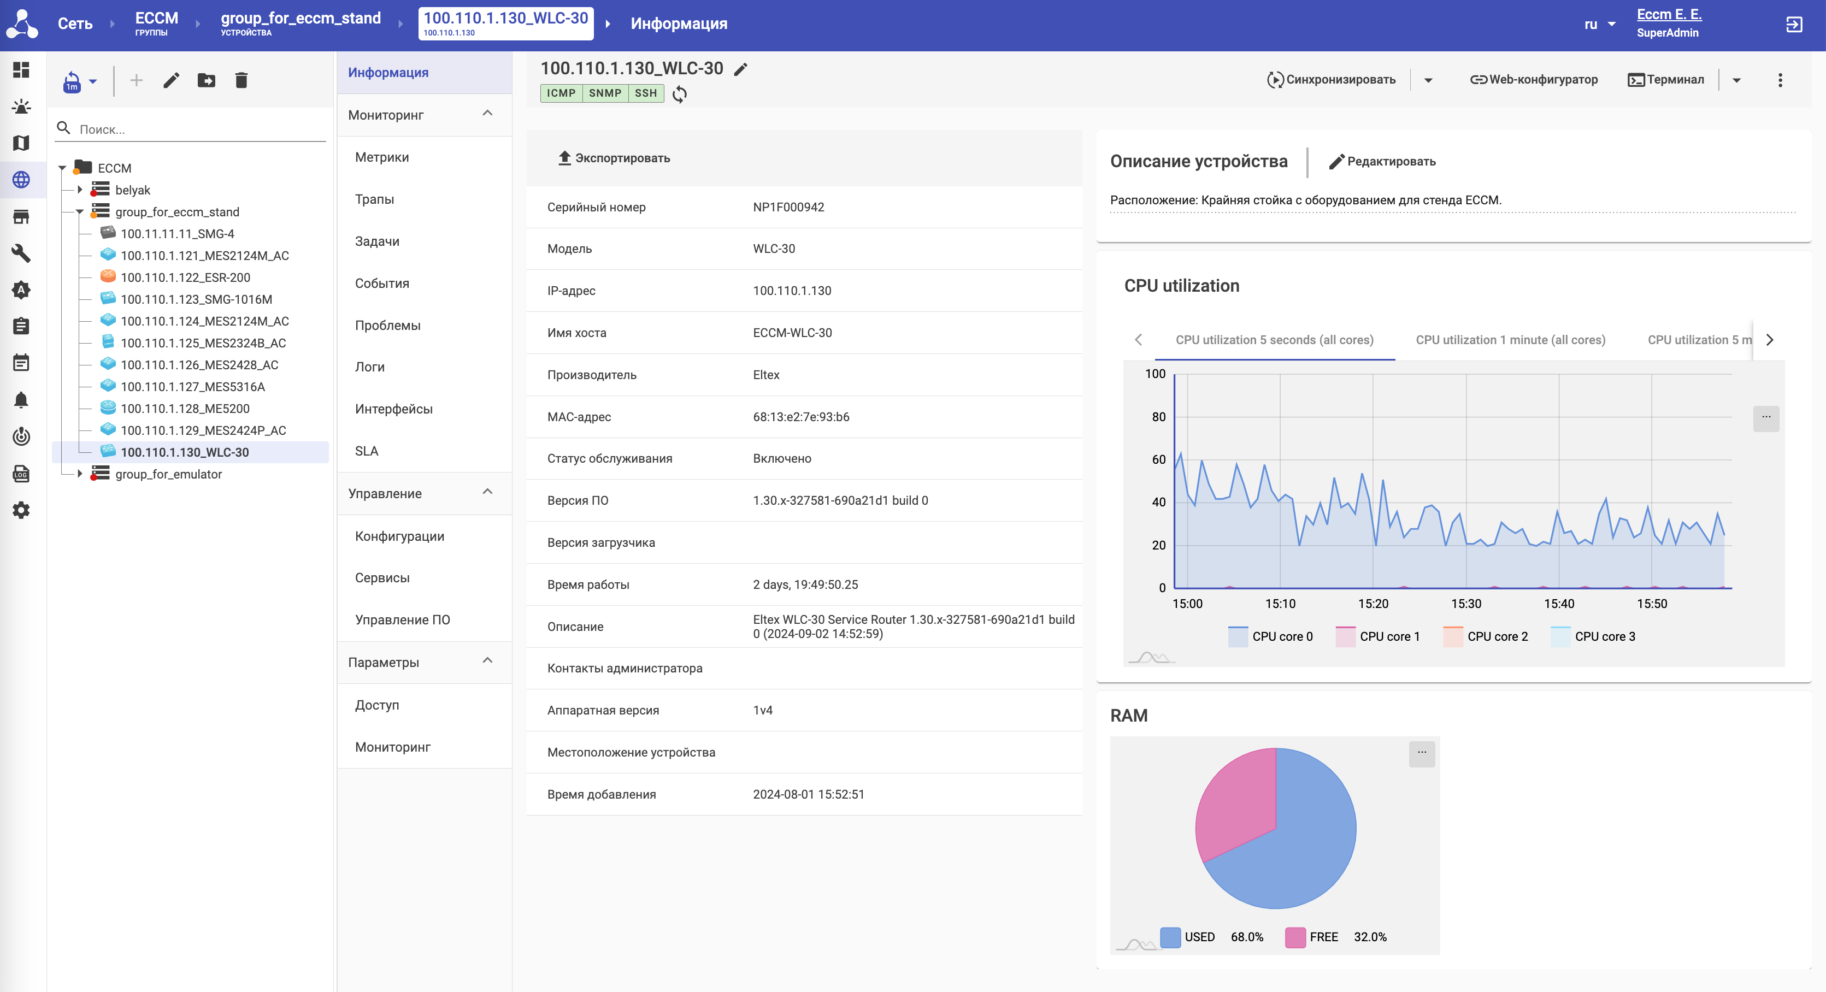
Task: Toggle CPU core 3 legend series
Action: (1593, 636)
